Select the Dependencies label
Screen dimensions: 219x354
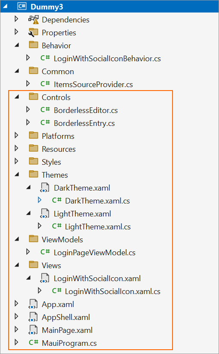click(65, 20)
